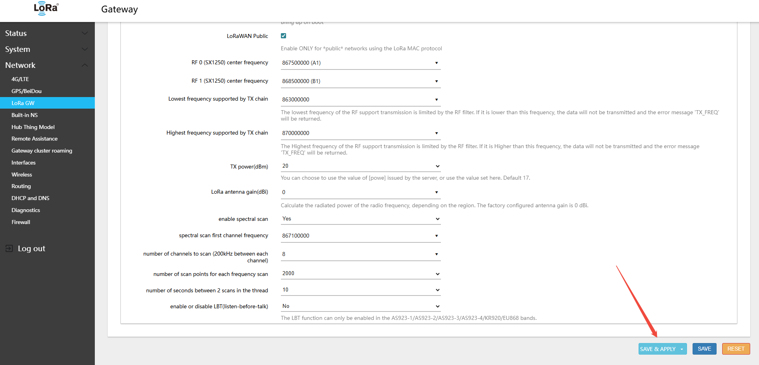Viewport: 759px width, 365px height.
Task: Open the 4G/LTE network page
Action: coord(20,79)
